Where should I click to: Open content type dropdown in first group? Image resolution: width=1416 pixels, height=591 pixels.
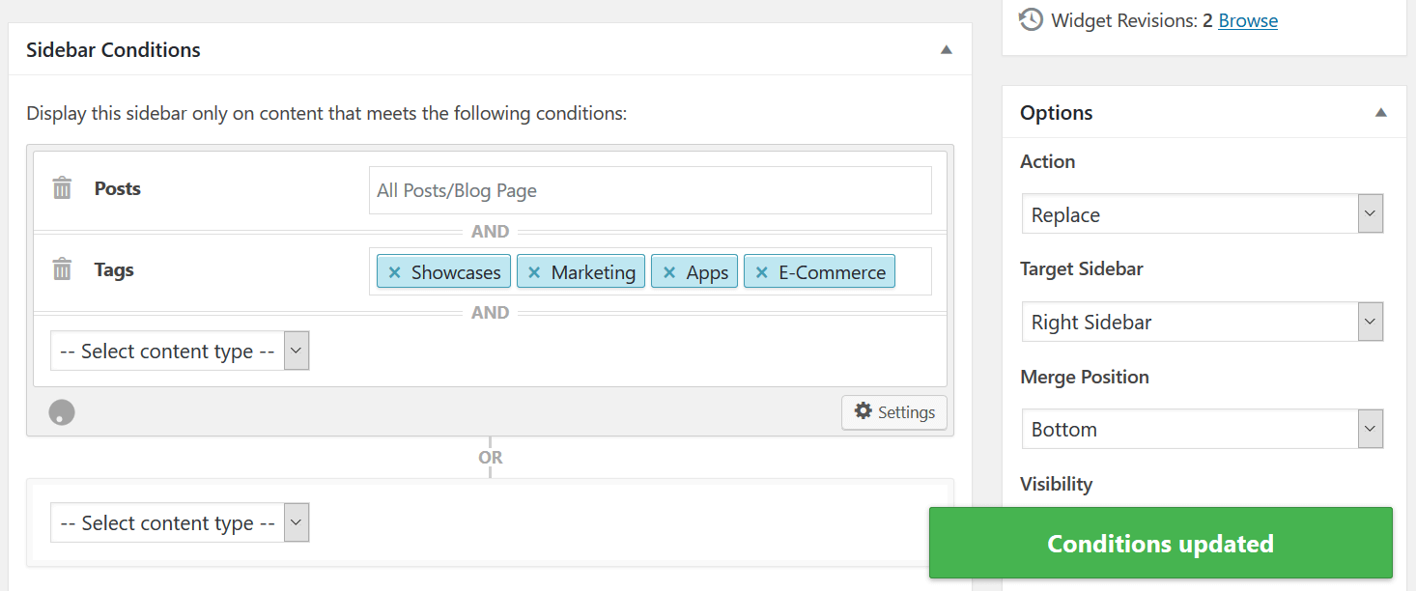181,352
